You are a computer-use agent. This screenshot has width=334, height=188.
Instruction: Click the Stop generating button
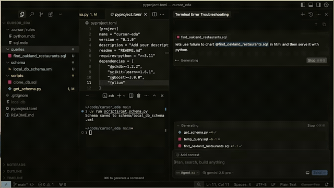316,61
